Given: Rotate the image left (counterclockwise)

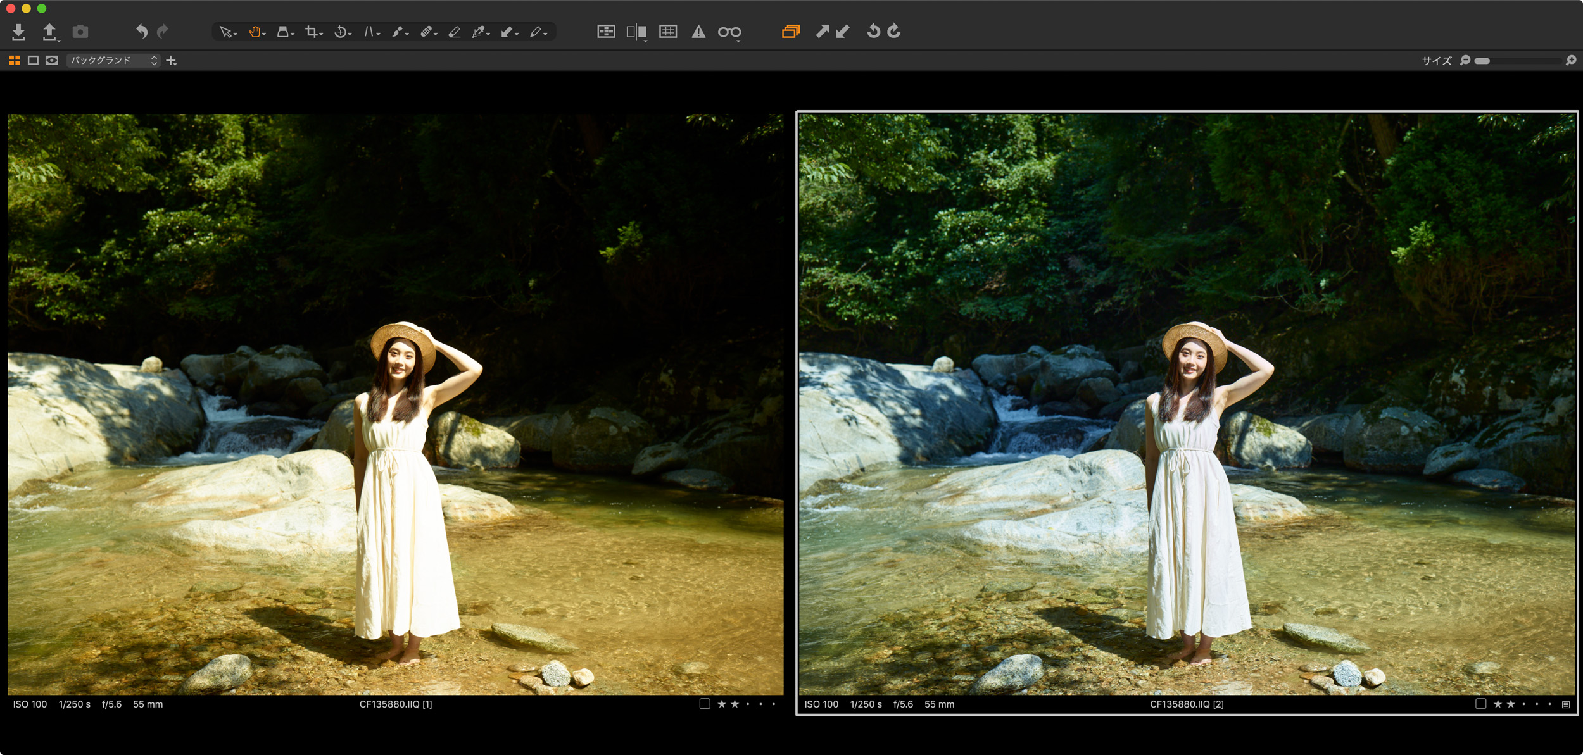Looking at the screenshot, I should pyautogui.click(x=873, y=31).
